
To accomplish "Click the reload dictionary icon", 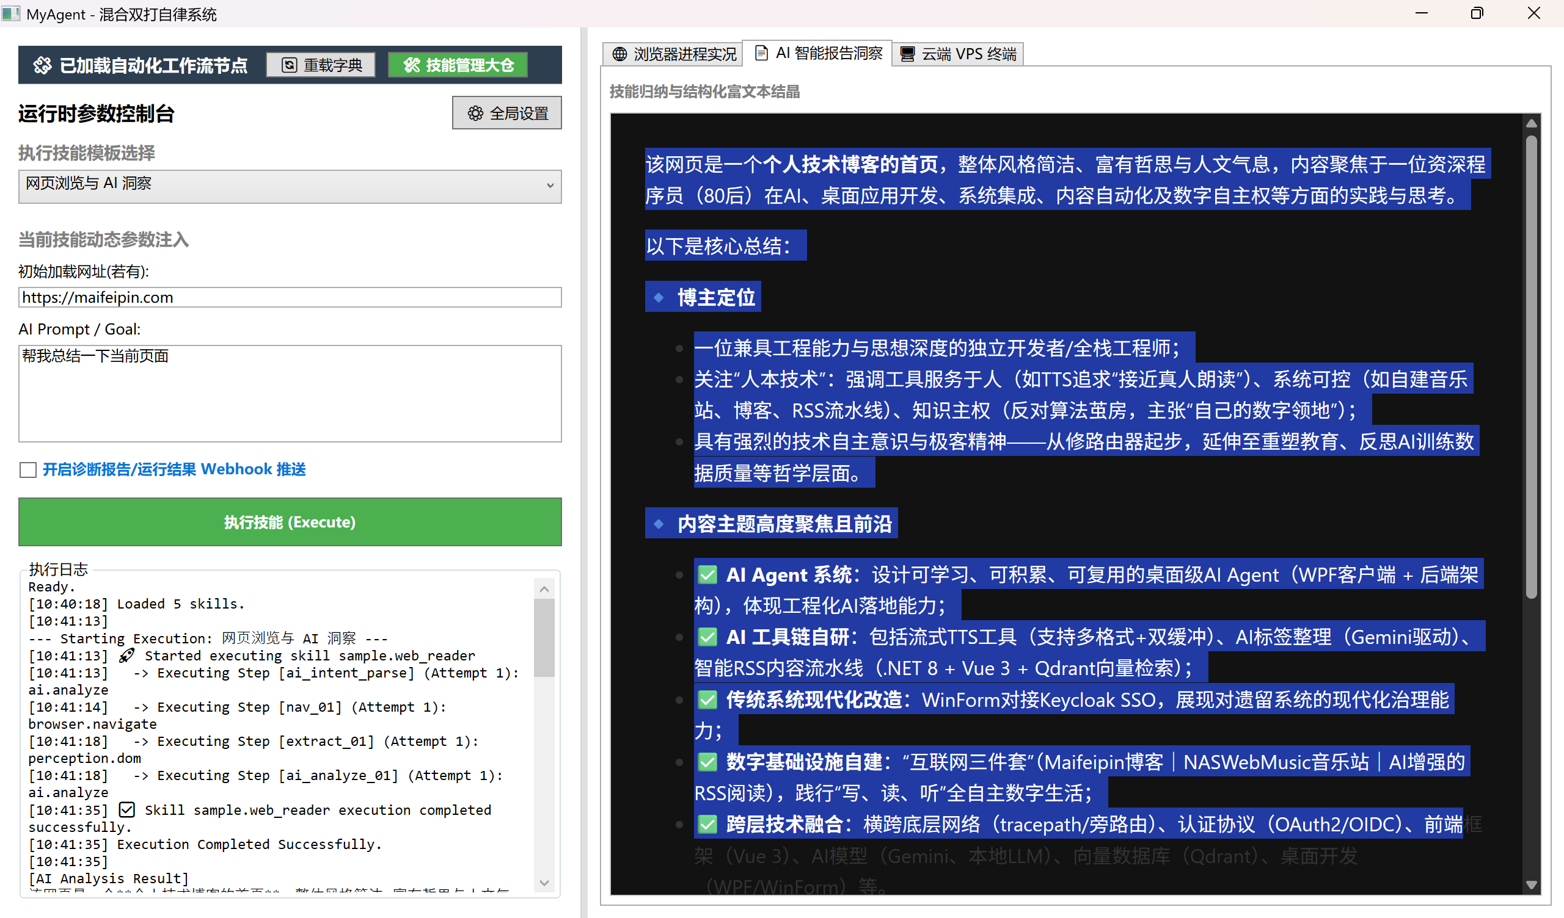I will [289, 65].
